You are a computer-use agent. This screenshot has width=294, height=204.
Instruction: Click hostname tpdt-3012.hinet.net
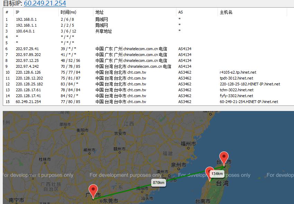click(237, 78)
